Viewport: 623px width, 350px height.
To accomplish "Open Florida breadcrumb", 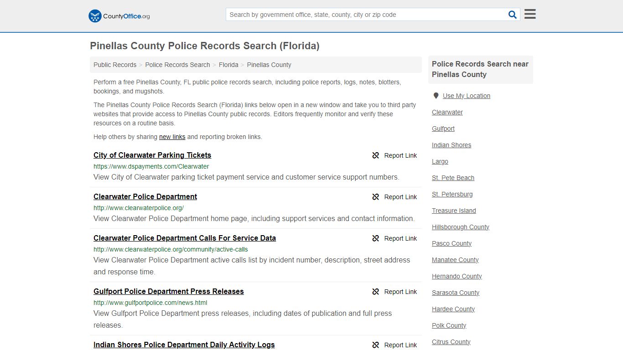I will point(228,65).
